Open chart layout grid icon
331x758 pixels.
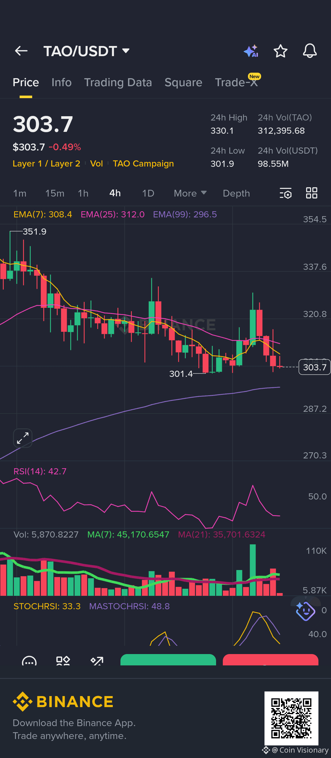[312, 193]
